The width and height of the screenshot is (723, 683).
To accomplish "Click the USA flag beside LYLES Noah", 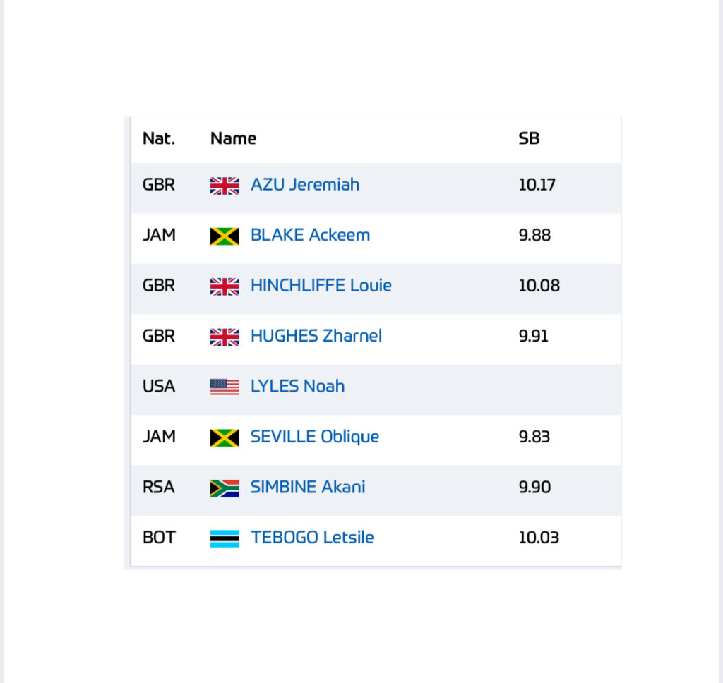I will pos(225,387).
